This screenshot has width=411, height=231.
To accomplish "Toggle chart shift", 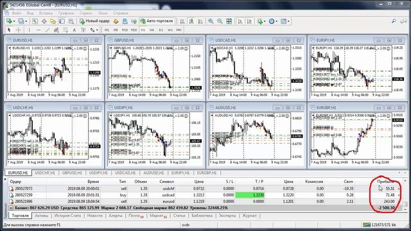I will point(249,21).
